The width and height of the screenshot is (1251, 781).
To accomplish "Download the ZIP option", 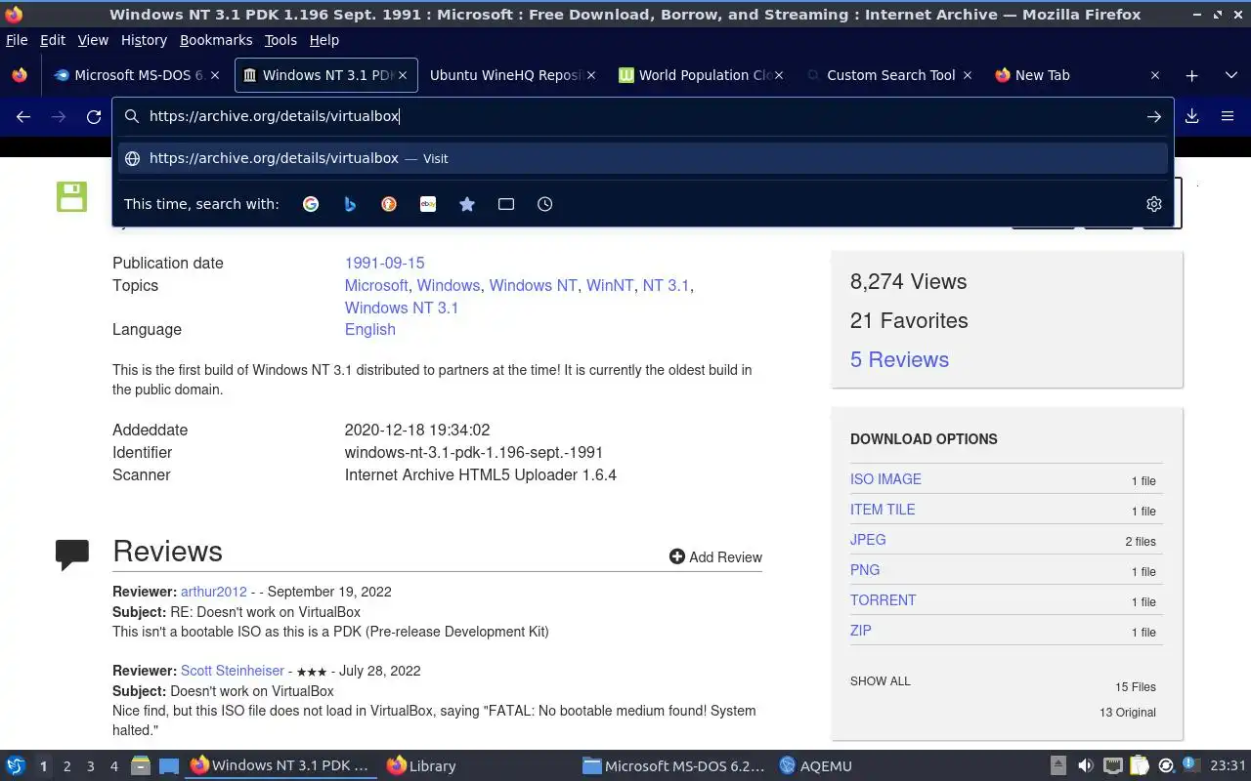I will pyautogui.click(x=860, y=631).
